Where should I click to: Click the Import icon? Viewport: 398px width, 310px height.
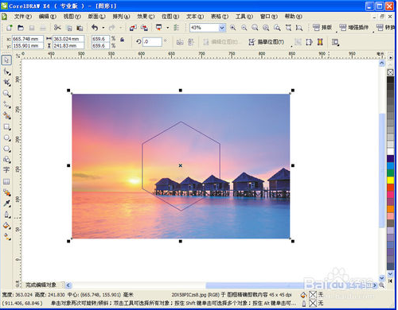pyautogui.click(x=133, y=28)
